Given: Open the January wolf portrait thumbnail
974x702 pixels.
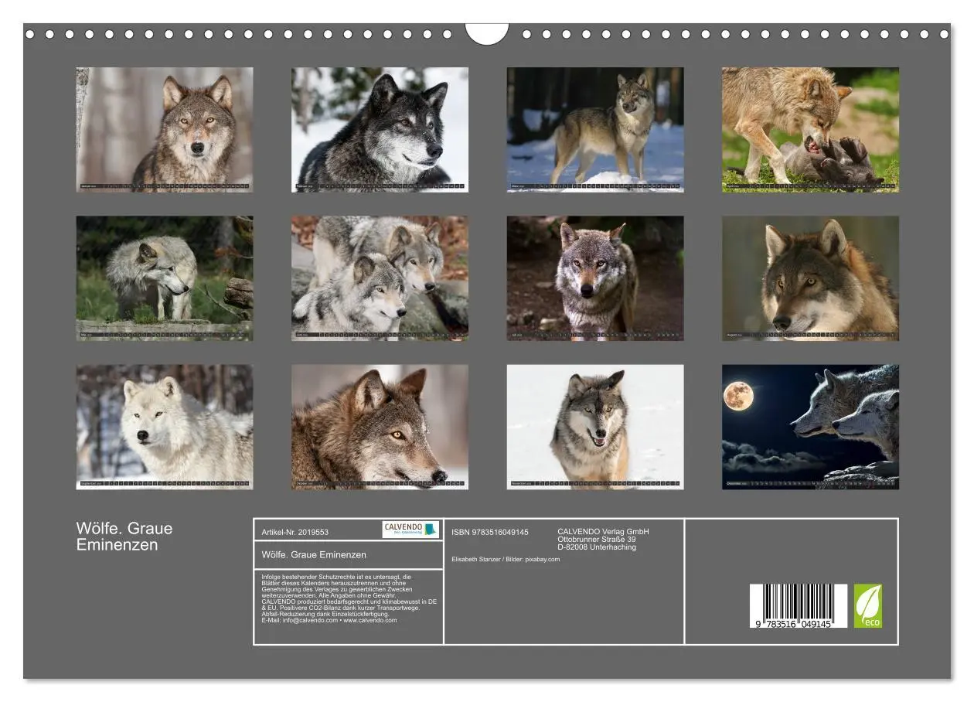Looking at the screenshot, I should tap(165, 128).
